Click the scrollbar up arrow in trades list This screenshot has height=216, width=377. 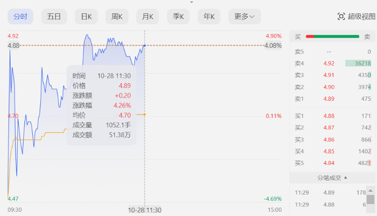click(371, 190)
